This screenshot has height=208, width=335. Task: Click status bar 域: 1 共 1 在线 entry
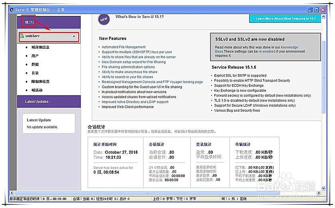point(234,199)
